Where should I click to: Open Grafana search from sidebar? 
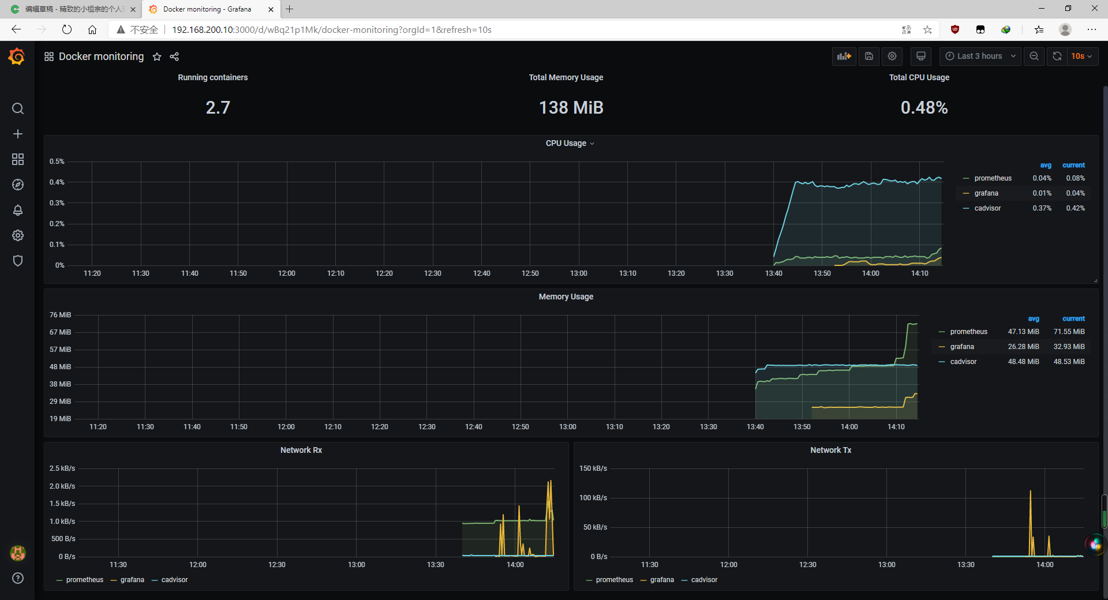(x=18, y=108)
